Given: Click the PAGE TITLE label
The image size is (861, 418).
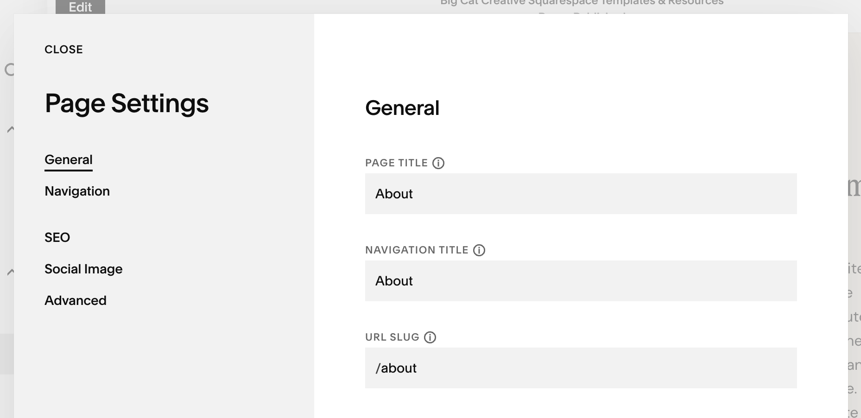Looking at the screenshot, I should pyautogui.click(x=396, y=163).
